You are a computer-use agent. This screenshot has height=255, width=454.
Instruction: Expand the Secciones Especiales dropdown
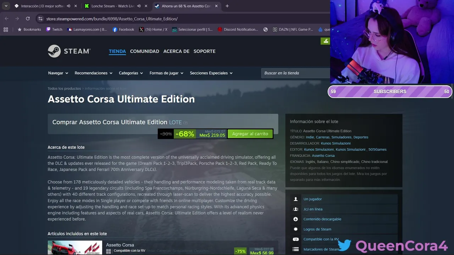[211, 73]
